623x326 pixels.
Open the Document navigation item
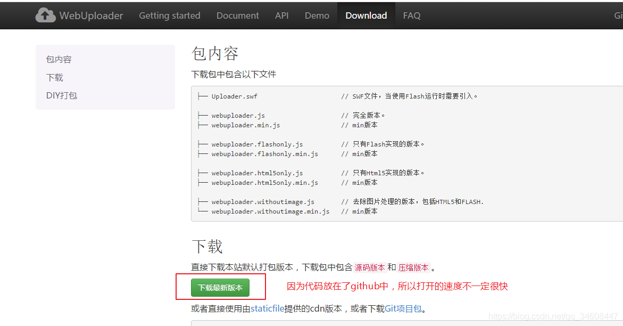(238, 15)
